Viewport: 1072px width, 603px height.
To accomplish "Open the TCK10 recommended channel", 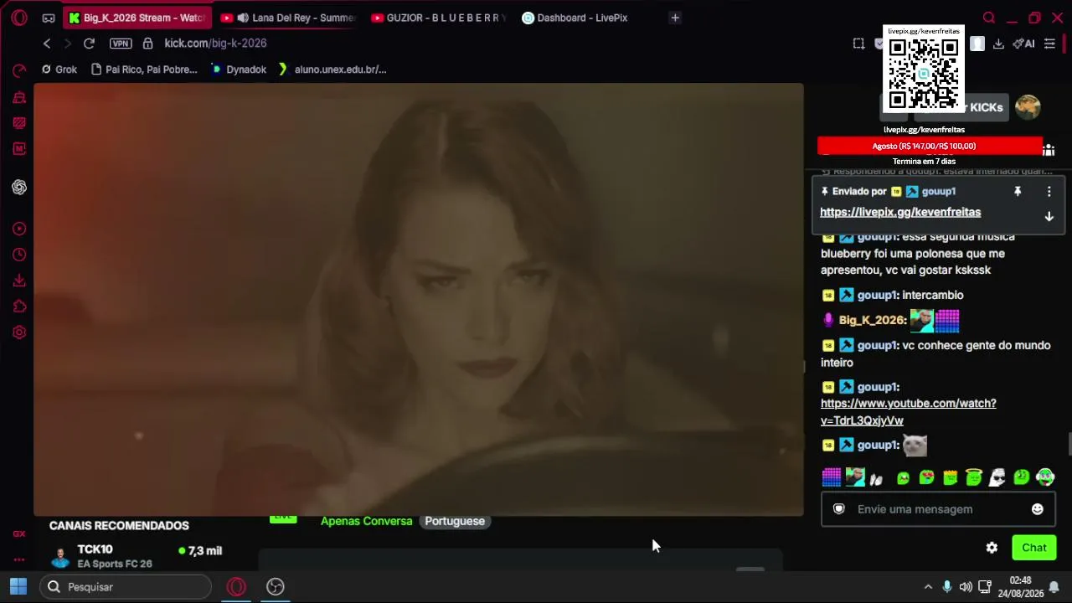I will pos(134,556).
